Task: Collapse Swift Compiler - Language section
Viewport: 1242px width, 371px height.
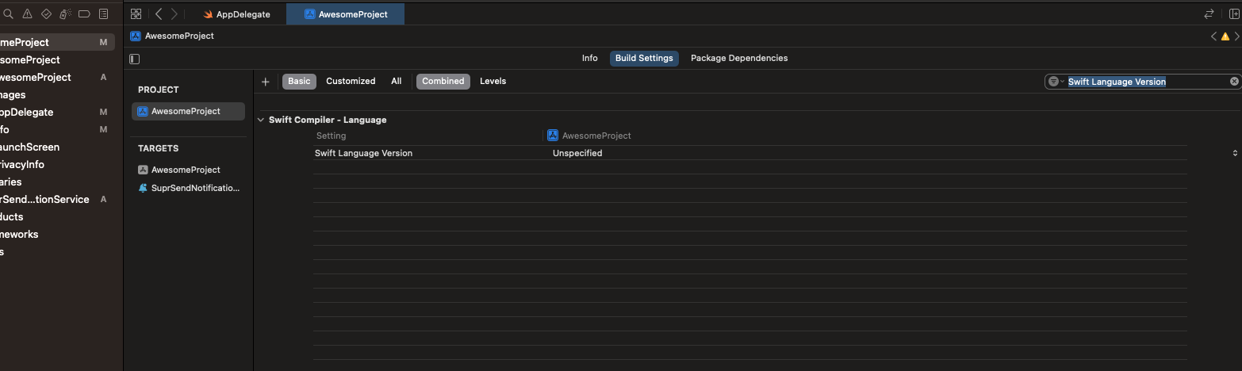Action: coord(261,120)
